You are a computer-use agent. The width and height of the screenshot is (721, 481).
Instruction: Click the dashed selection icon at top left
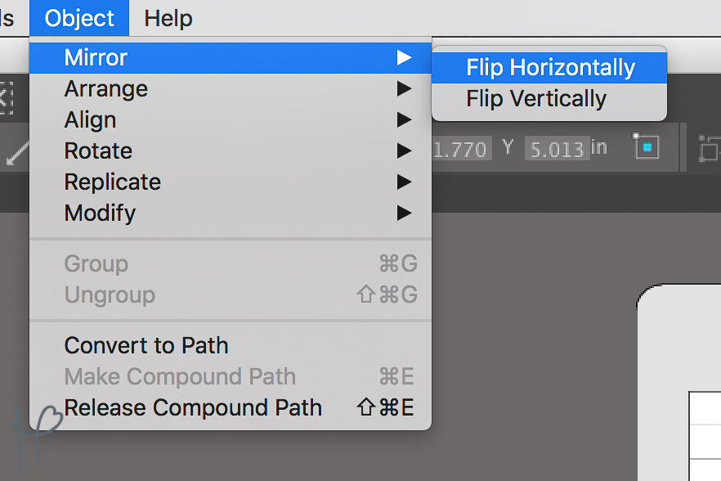(x=6, y=97)
